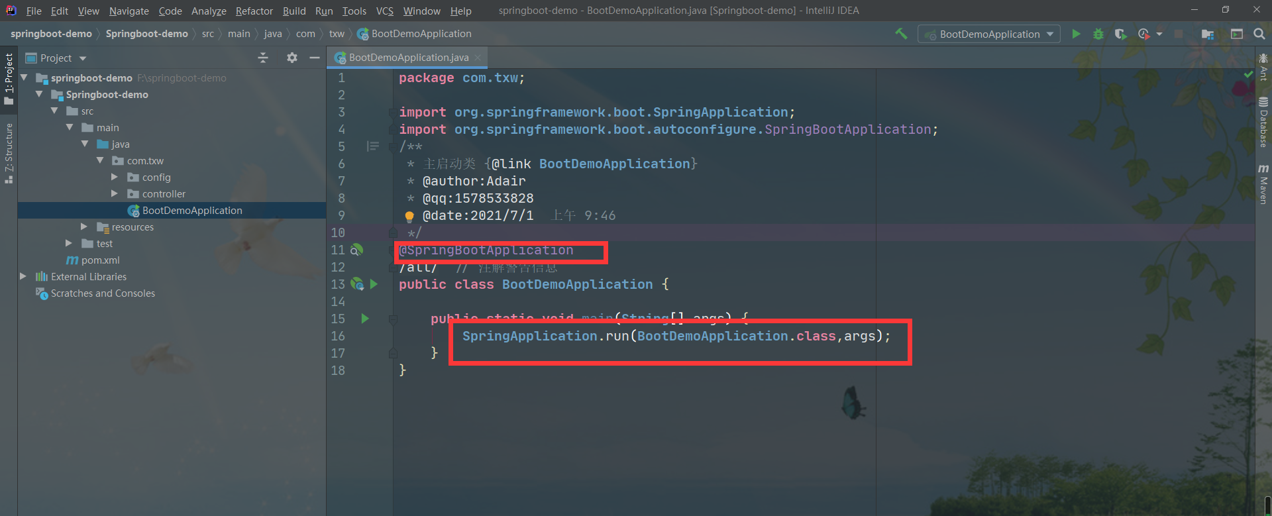Open the Database tool window
The image size is (1272, 516).
coord(1263,123)
